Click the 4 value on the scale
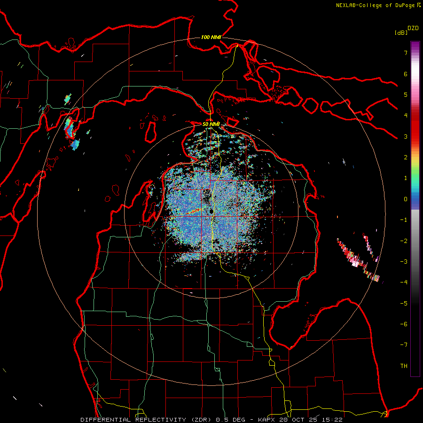423x423 pixels. (406, 116)
